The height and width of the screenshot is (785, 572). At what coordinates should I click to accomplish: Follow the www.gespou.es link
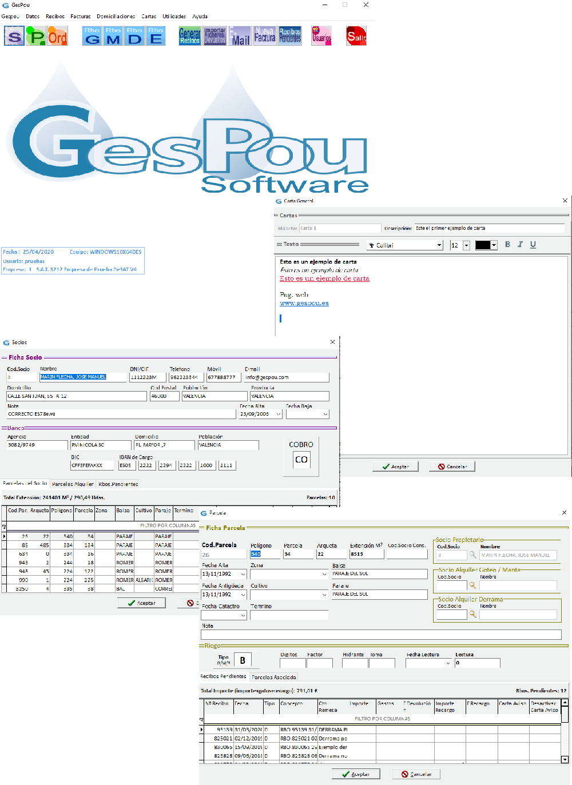(x=304, y=303)
